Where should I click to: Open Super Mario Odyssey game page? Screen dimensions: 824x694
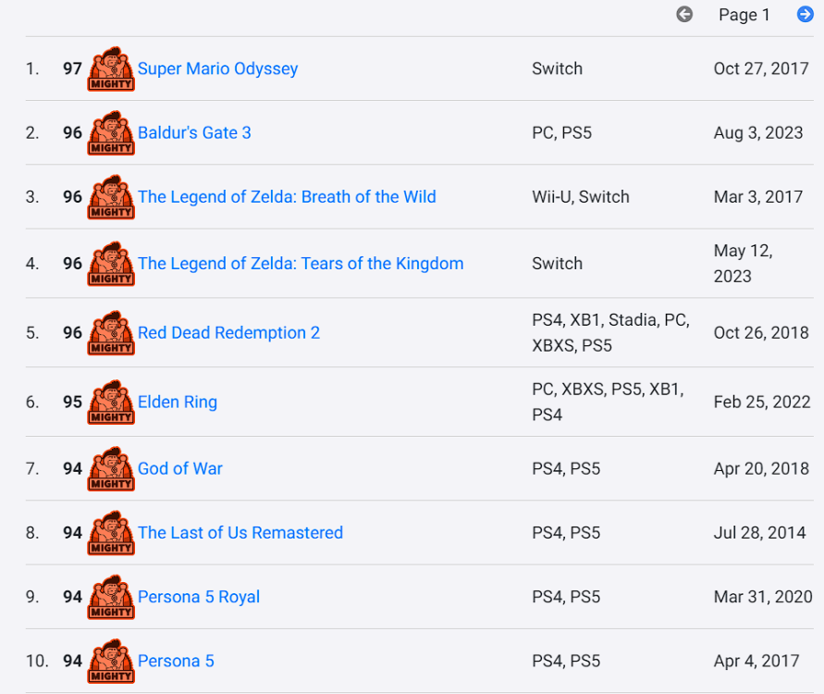[217, 68]
